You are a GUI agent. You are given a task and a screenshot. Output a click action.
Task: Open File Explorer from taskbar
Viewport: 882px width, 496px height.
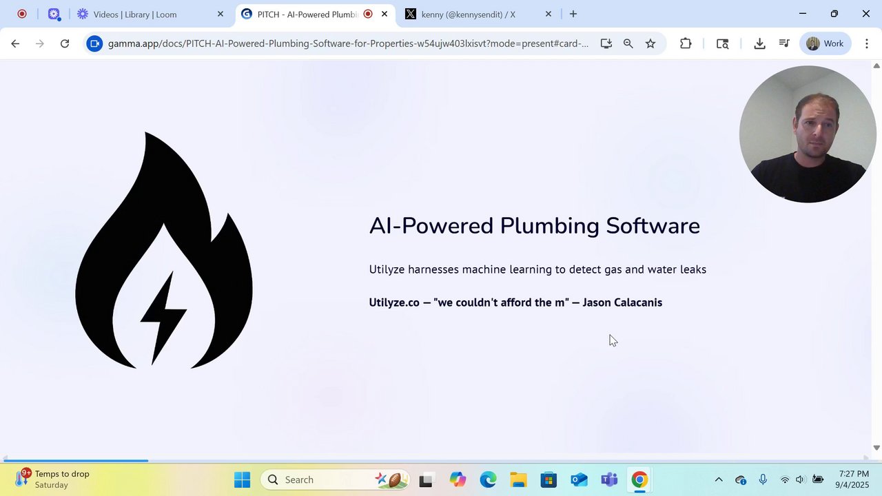coord(518,479)
